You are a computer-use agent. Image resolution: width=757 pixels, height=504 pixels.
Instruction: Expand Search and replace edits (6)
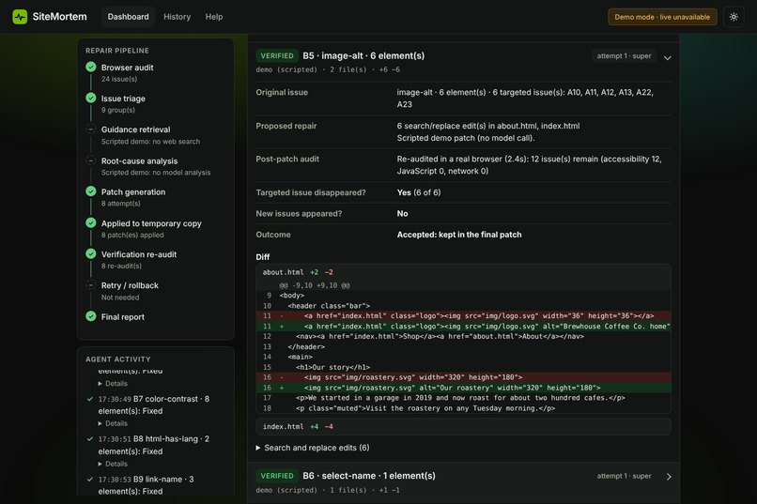pyautogui.click(x=313, y=448)
